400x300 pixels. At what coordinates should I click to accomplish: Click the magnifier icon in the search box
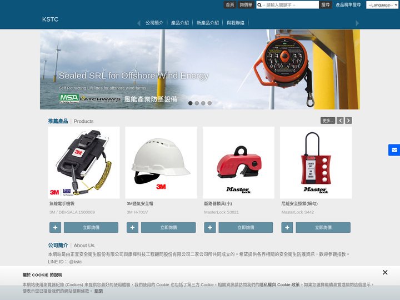tap(259, 5)
